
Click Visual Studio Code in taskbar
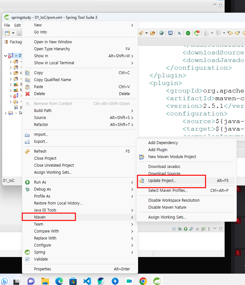click(x=87, y=281)
